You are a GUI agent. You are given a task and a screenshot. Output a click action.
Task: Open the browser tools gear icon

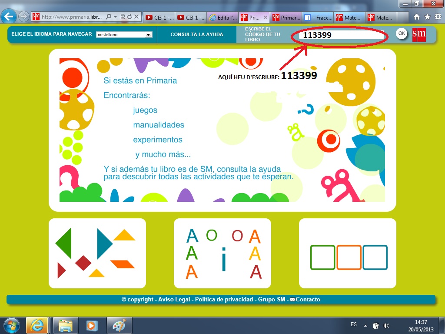point(438,17)
